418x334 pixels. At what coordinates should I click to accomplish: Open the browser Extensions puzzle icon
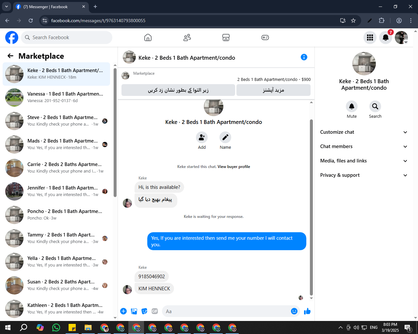click(381, 21)
